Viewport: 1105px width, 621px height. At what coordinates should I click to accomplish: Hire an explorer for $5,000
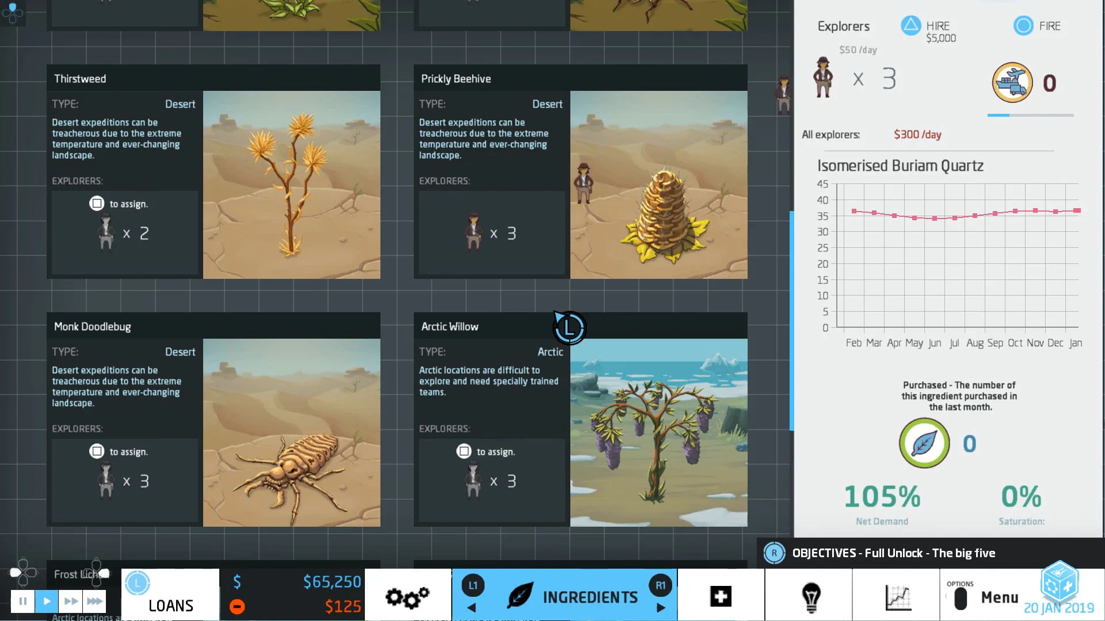[x=911, y=26]
